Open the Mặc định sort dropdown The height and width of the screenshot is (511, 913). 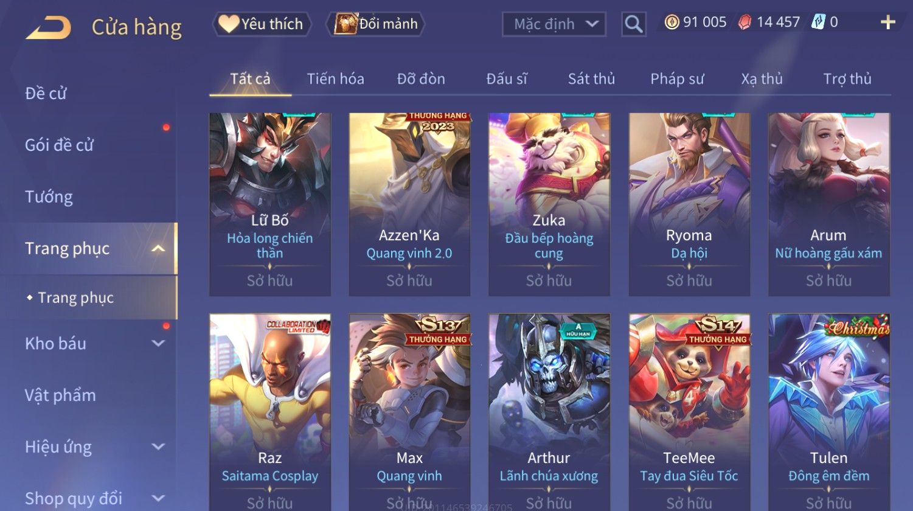pyautogui.click(x=554, y=24)
